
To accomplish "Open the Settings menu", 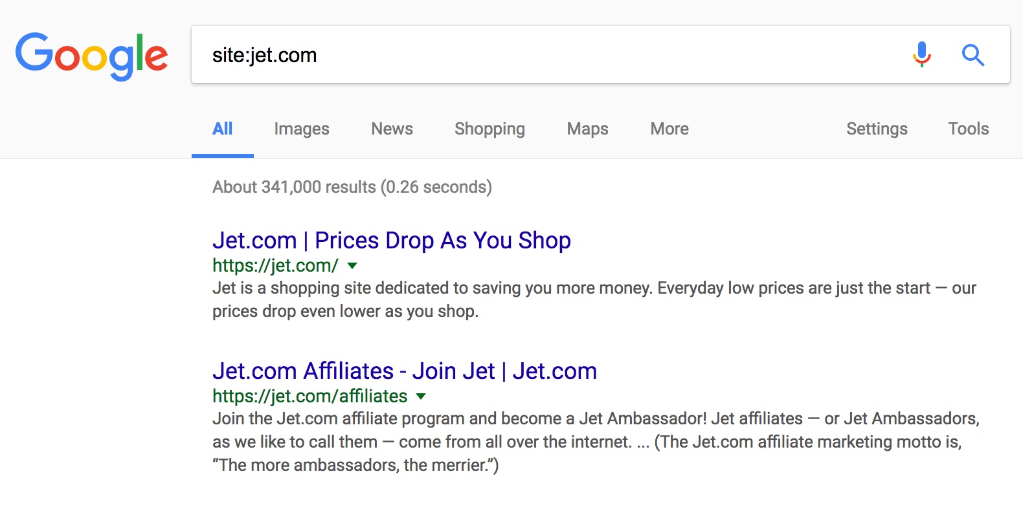I will [877, 129].
